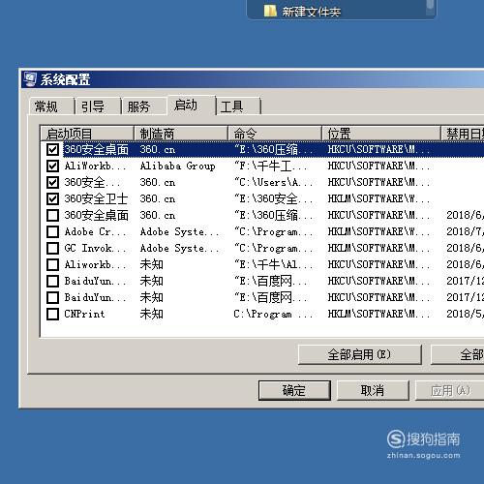Uncheck the AliWorkb Alibaba Group item
This screenshot has height=484, width=484.
52,166
